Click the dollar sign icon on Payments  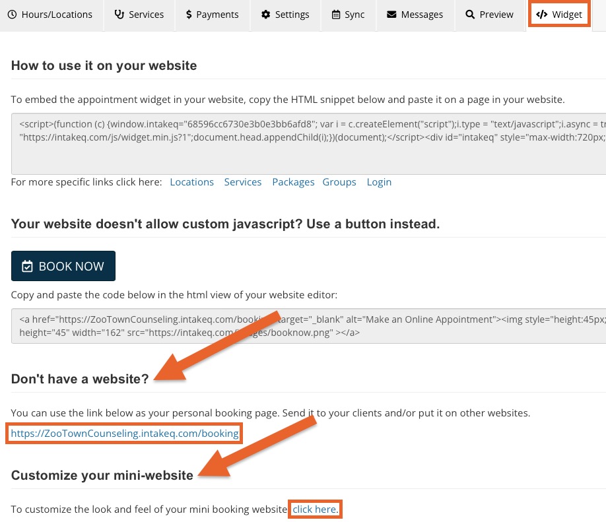(x=189, y=15)
